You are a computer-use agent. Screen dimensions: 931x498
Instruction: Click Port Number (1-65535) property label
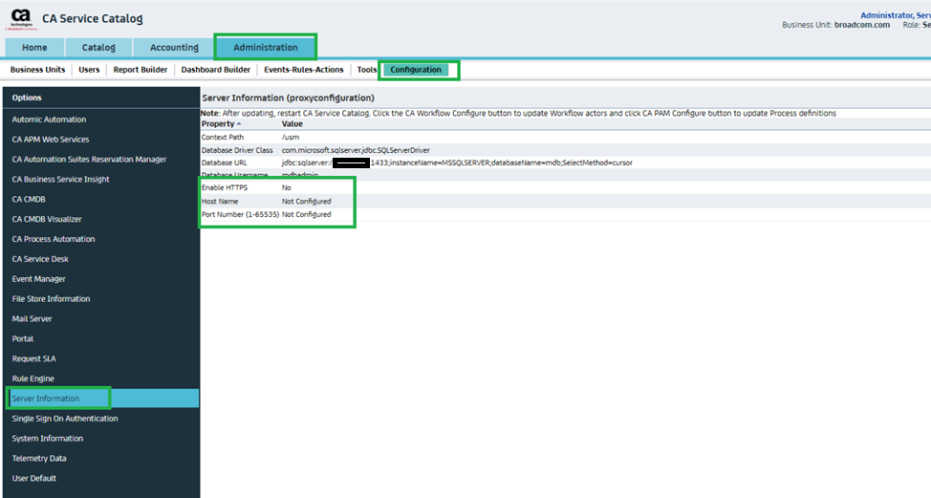point(240,214)
